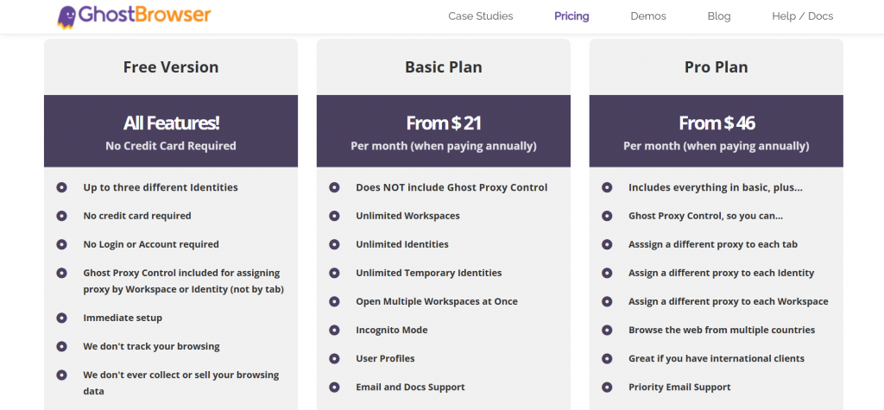This screenshot has height=410, width=884.
Task: Click the Ghost Browser logo icon
Action: pyautogui.click(x=66, y=16)
